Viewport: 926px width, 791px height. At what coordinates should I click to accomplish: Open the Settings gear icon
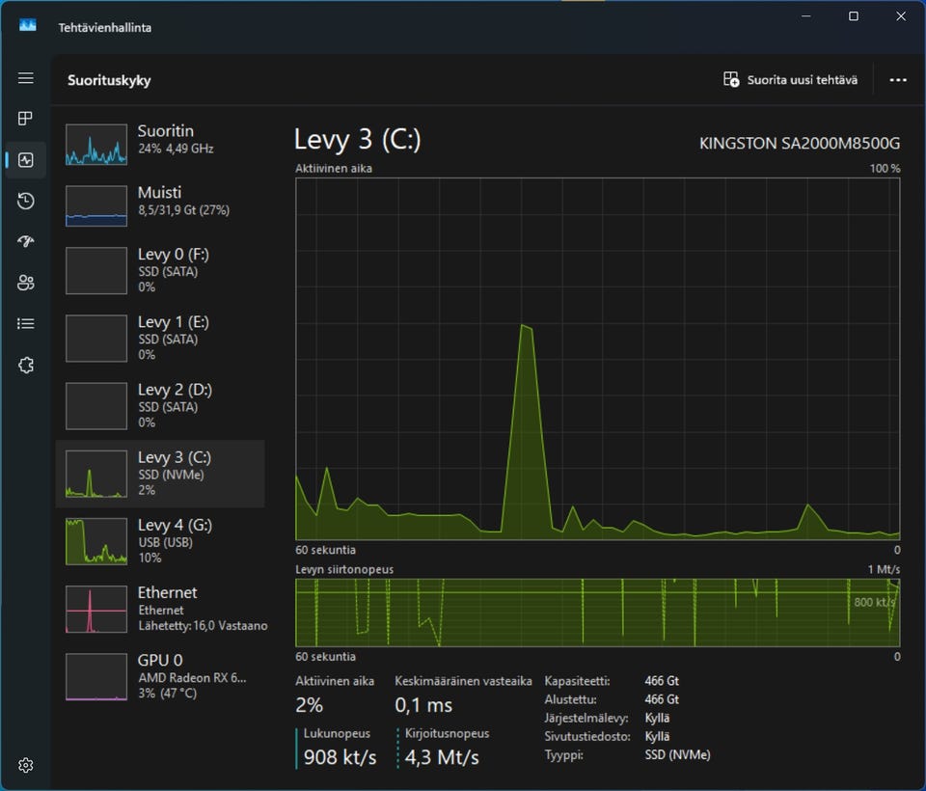click(x=26, y=765)
